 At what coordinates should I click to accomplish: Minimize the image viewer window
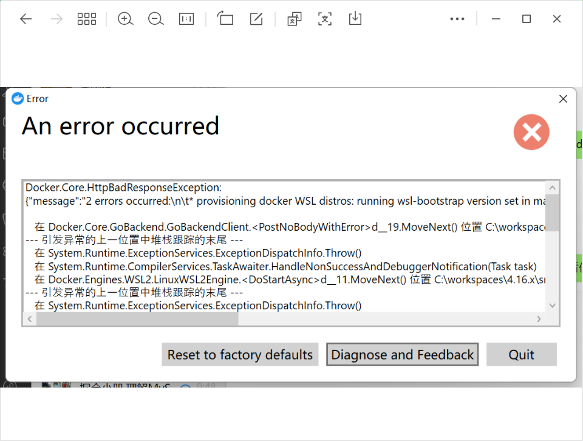pyautogui.click(x=496, y=19)
